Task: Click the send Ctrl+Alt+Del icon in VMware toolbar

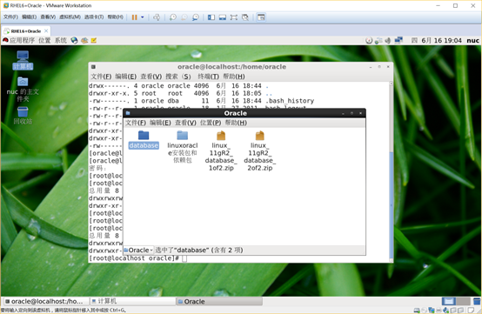Action: click(157, 17)
